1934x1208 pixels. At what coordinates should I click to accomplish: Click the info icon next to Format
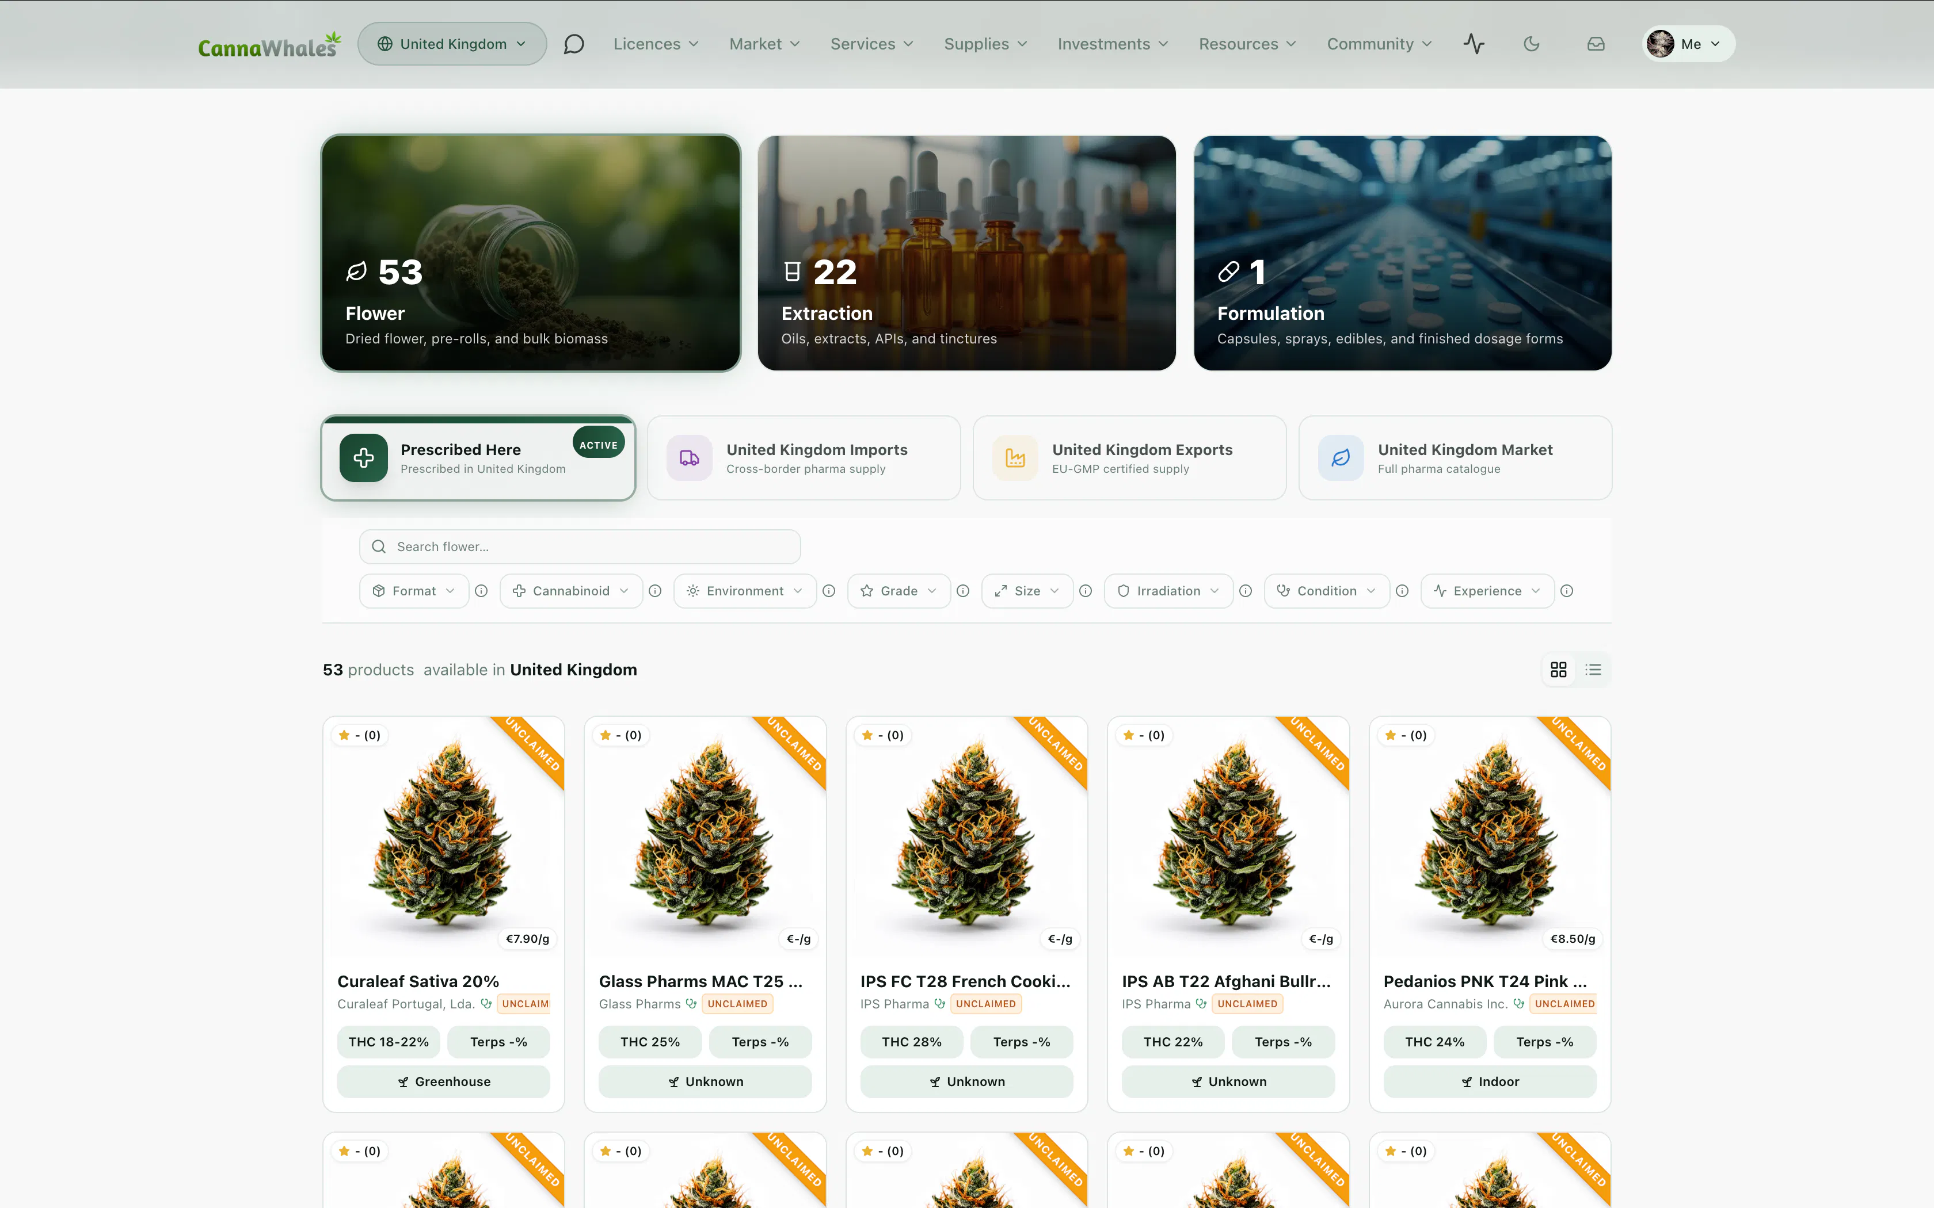click(481, 591)
